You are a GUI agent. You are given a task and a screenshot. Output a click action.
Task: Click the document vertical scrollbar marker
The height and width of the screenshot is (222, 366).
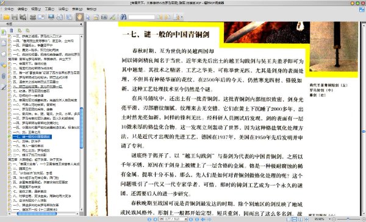click(364, 132)
